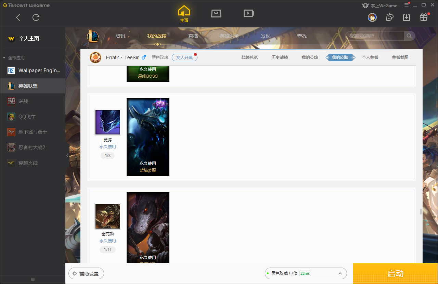Click the League of Legends logo icon

point(93,36)
